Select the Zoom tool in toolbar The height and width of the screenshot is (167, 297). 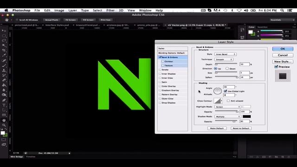(4, 125)
